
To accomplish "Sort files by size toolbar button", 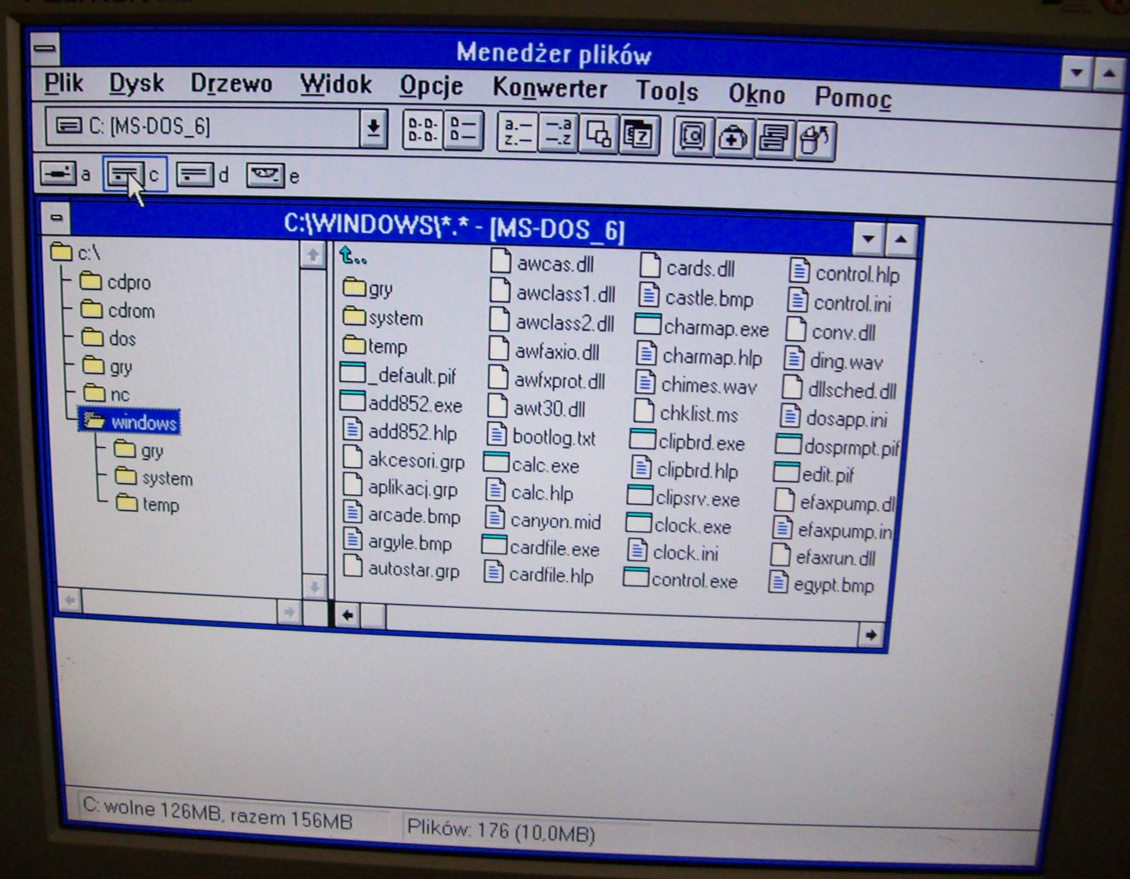I will (599, 136).
